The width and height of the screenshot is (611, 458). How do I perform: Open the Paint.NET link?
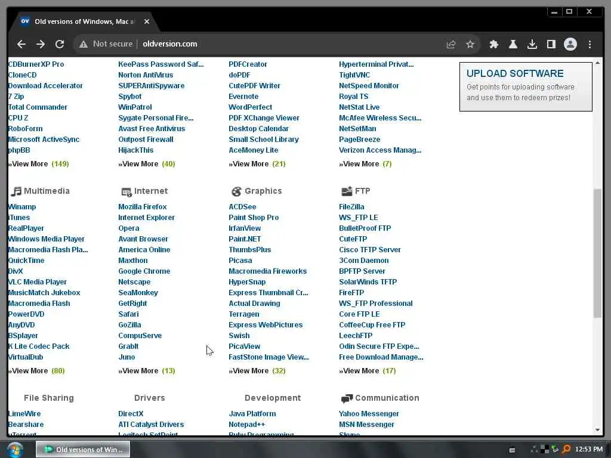[245, 239]
